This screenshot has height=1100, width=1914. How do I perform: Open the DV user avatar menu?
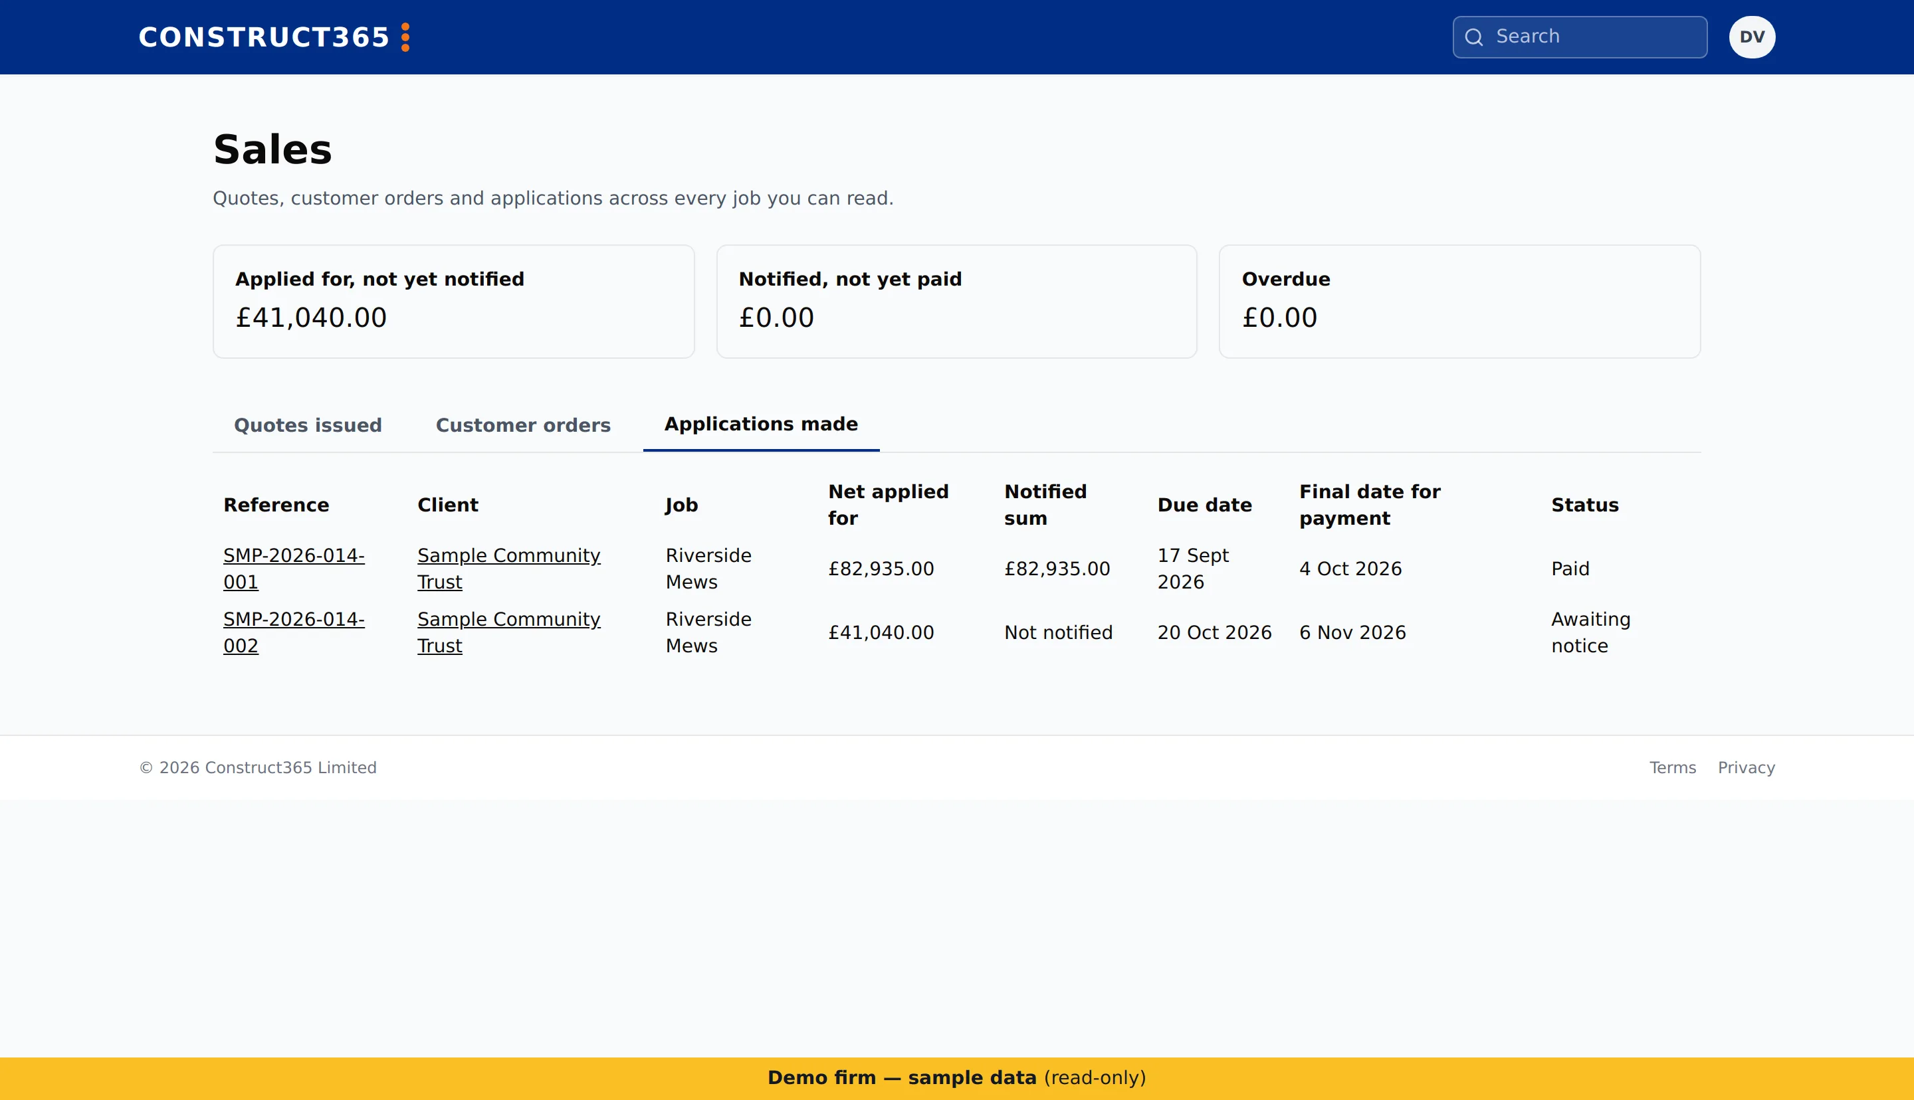point(1752,37)
